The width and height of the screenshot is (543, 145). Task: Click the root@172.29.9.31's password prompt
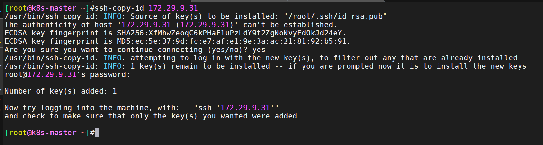(68, 74)
